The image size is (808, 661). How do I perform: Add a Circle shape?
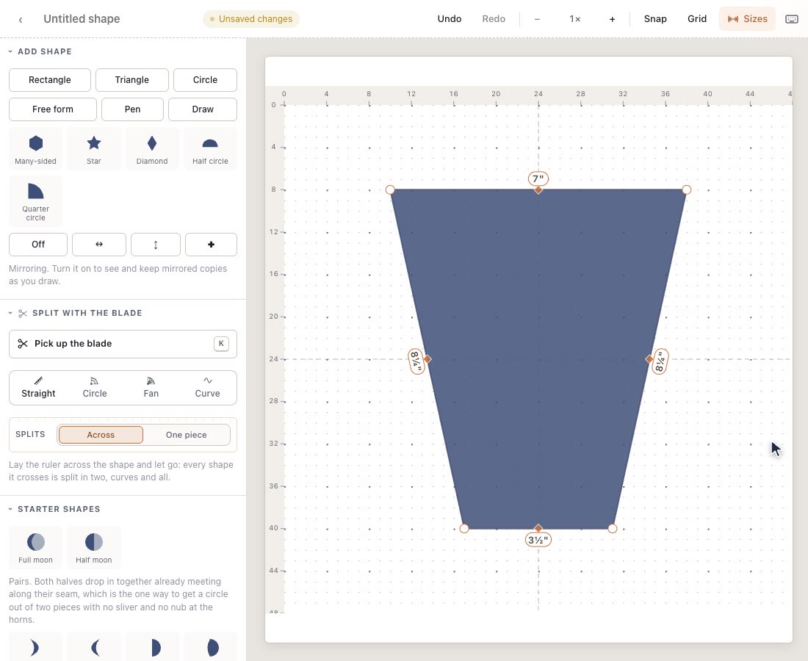click(205, 80)
